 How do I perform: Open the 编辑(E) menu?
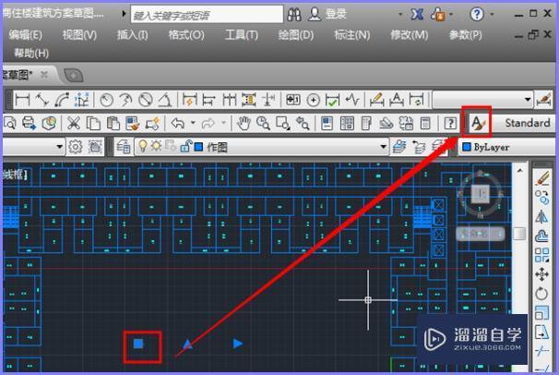(x=25, y=35)
